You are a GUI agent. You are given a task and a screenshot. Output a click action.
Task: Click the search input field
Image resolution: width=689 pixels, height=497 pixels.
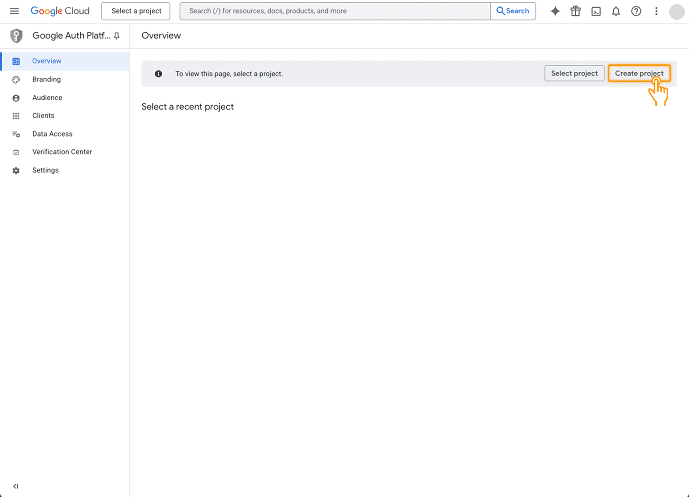(x=335, y=11)
